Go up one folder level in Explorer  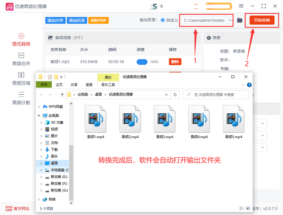[62, 95]
